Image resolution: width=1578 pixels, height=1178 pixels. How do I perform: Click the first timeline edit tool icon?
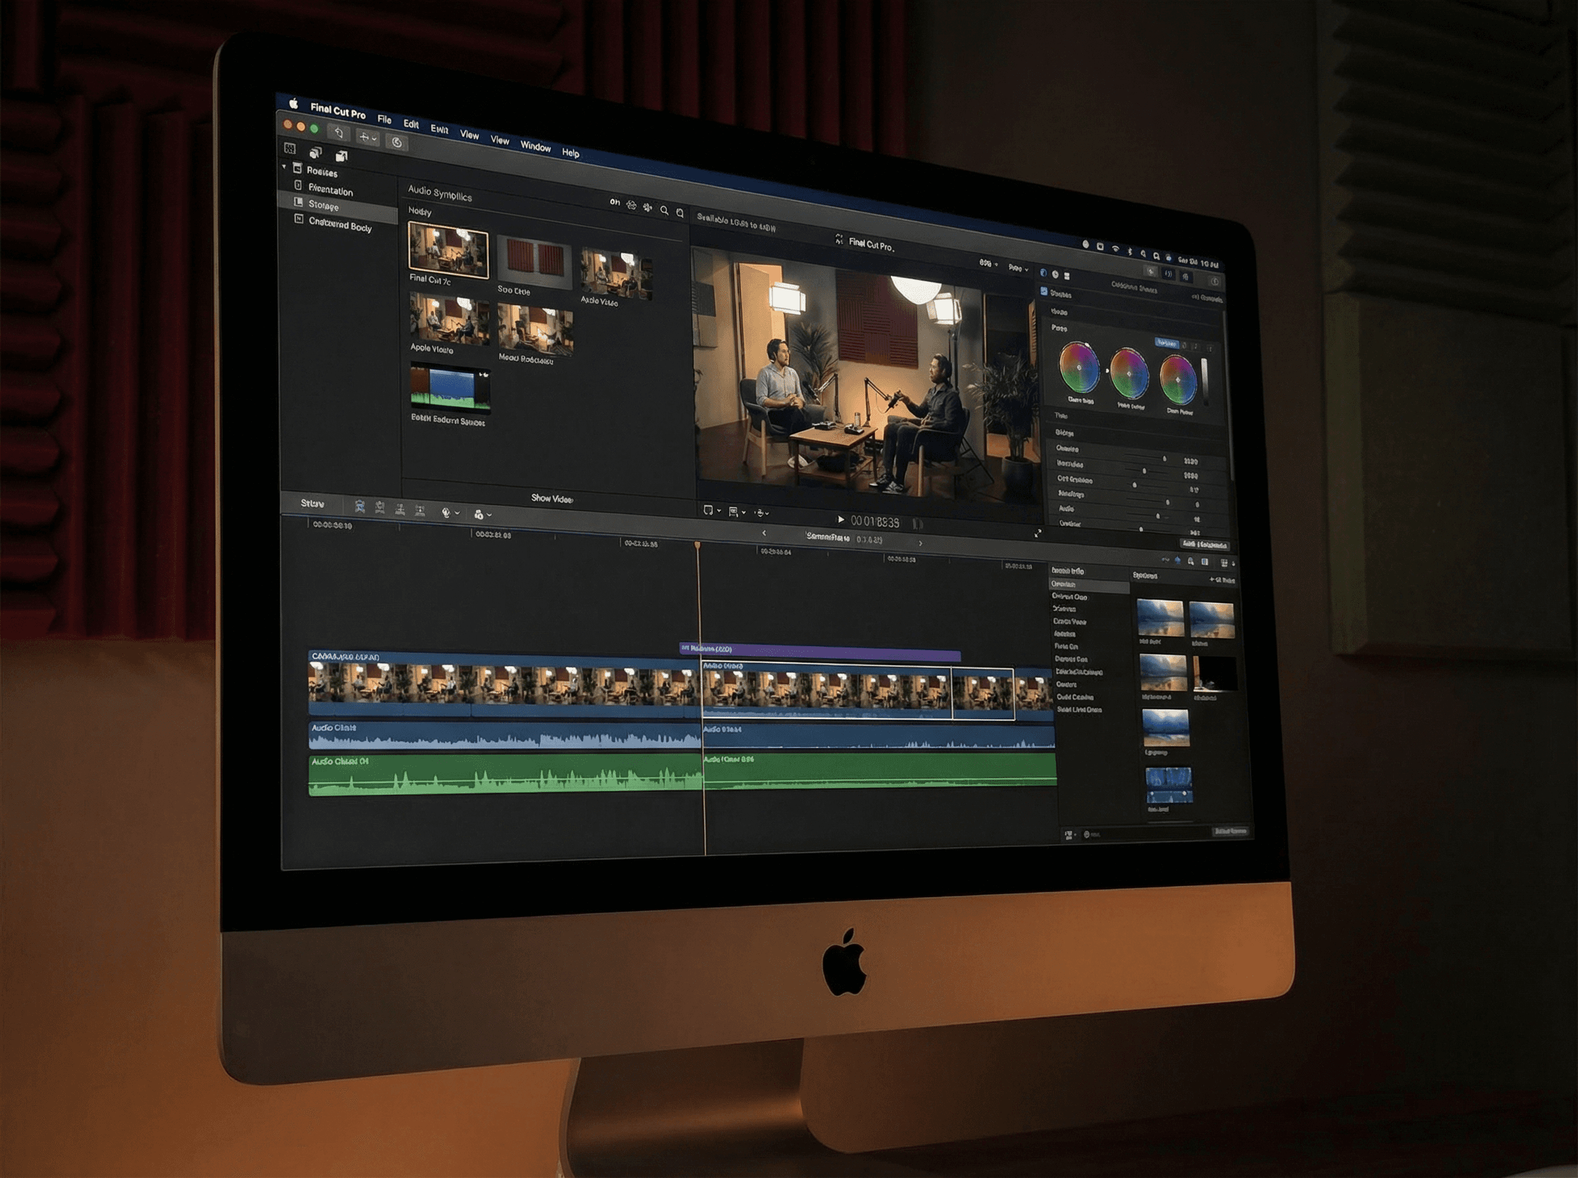[x=360, y=506]
